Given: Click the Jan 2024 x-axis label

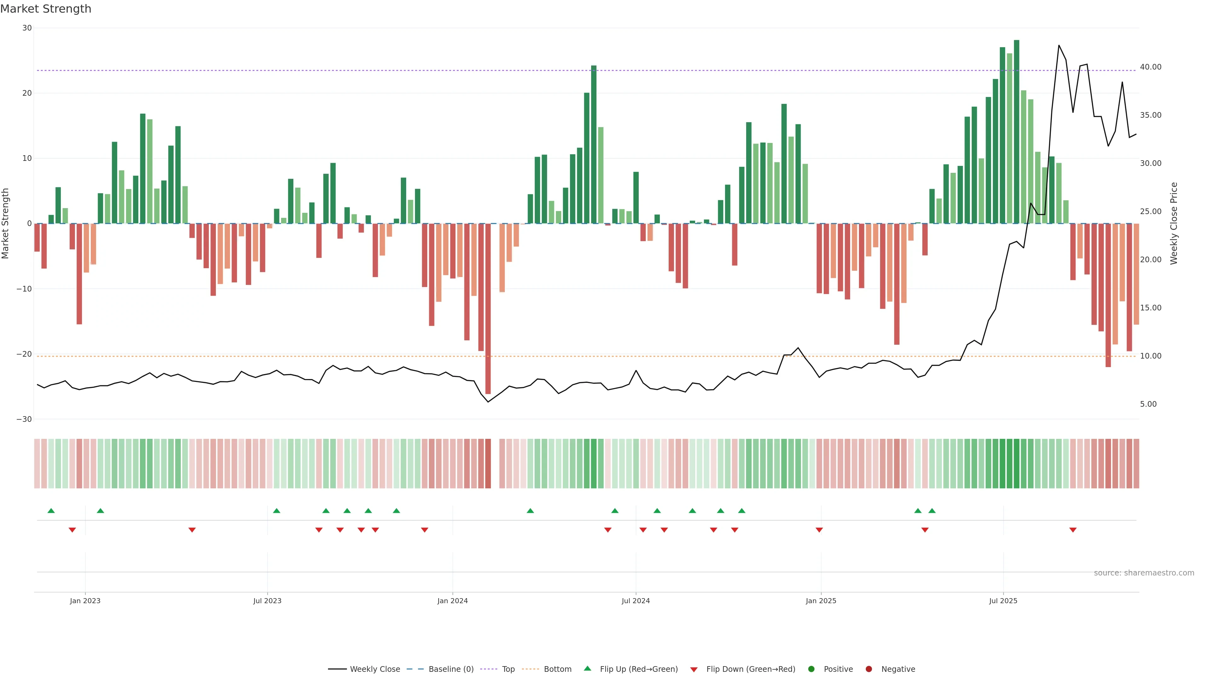Looking at the screenshot, I should 452,601.
